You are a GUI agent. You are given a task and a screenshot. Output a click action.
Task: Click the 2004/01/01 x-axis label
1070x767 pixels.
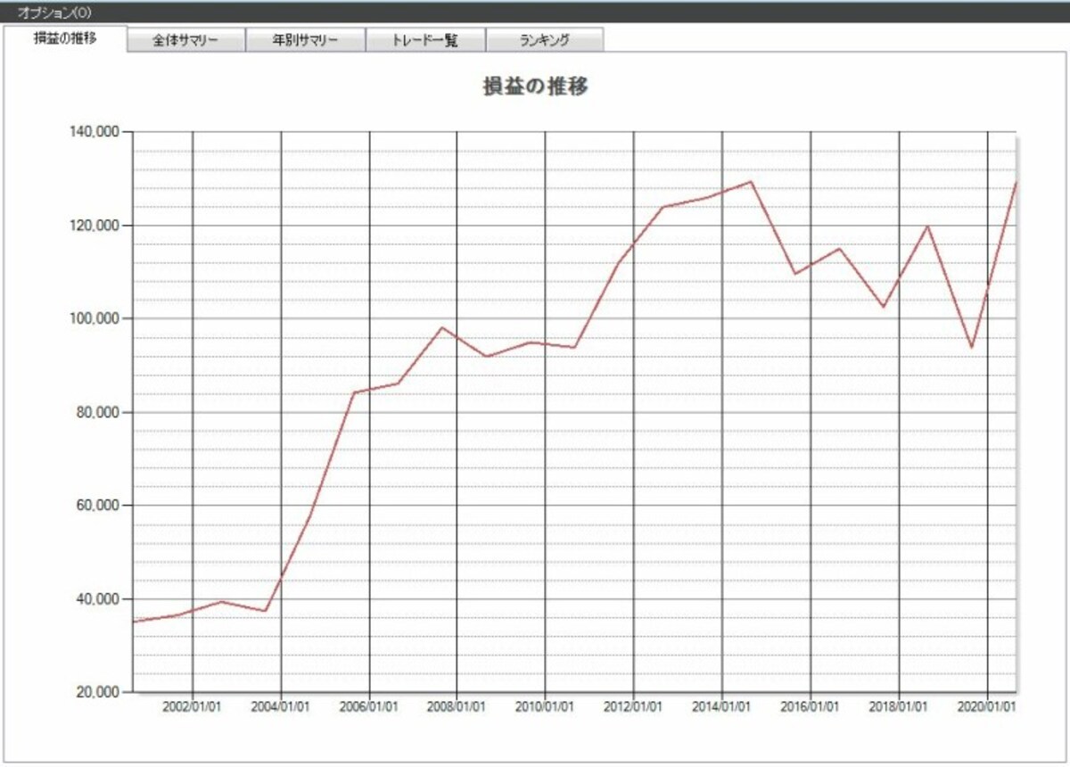(281, 705)
